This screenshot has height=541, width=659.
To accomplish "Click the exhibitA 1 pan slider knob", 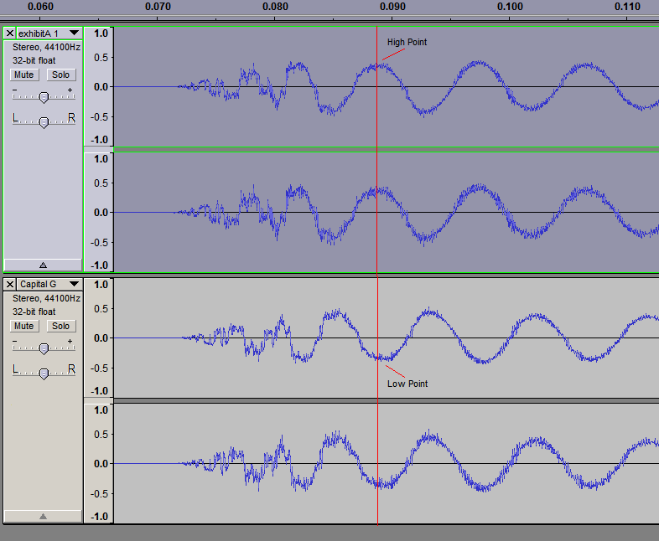I will pyautogui.click(x=44, y=122).
